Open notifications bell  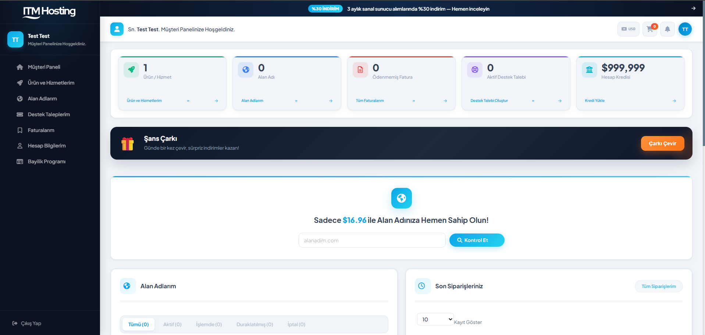667,29
